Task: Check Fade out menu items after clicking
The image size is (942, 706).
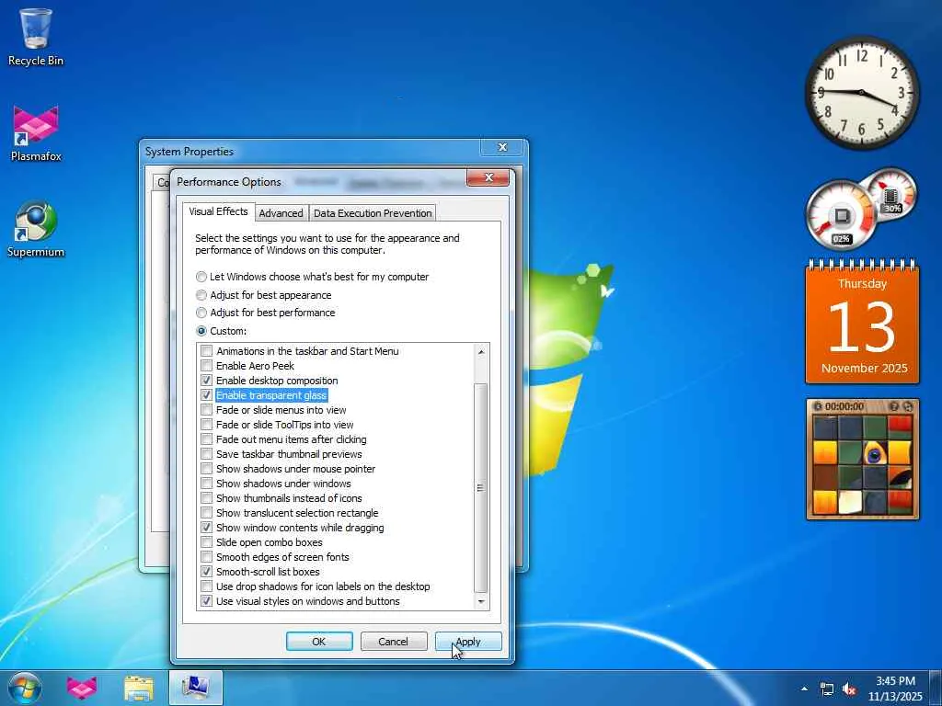Action: click(x=207, y=438)
